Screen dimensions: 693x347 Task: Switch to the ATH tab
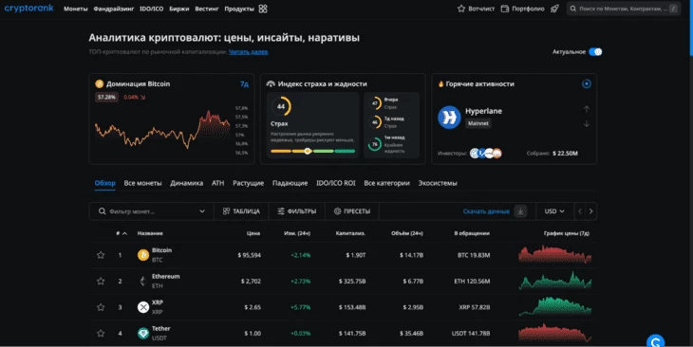click(x=218, y=183)
